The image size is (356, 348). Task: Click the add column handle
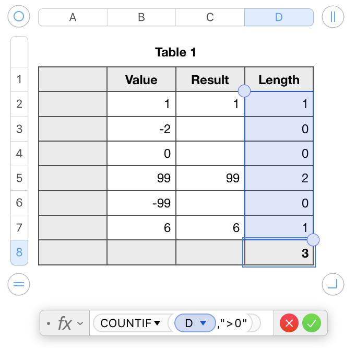coord(333,17)
